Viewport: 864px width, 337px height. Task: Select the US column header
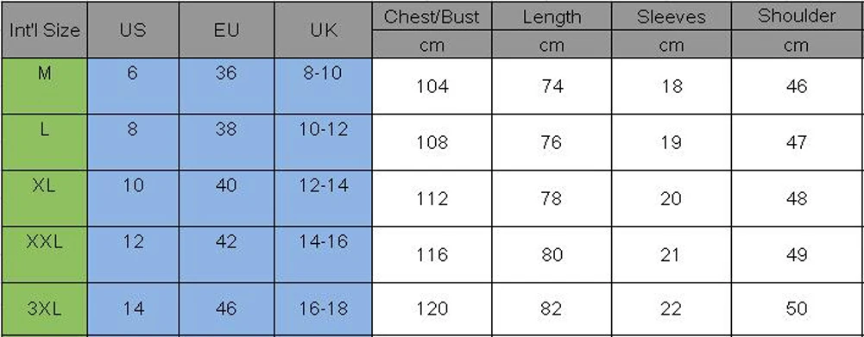pos(133,29)
